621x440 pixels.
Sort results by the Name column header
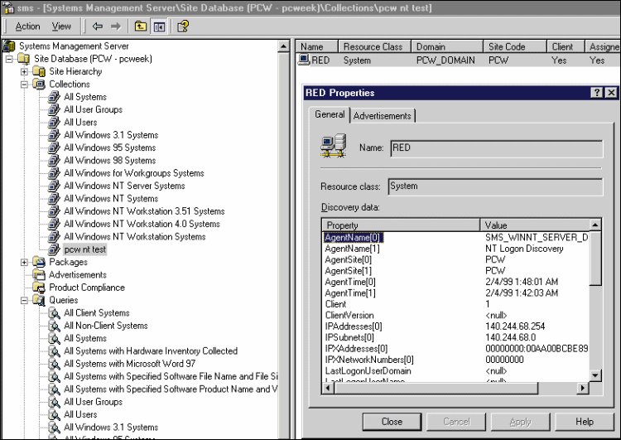(x=317, y=46)
